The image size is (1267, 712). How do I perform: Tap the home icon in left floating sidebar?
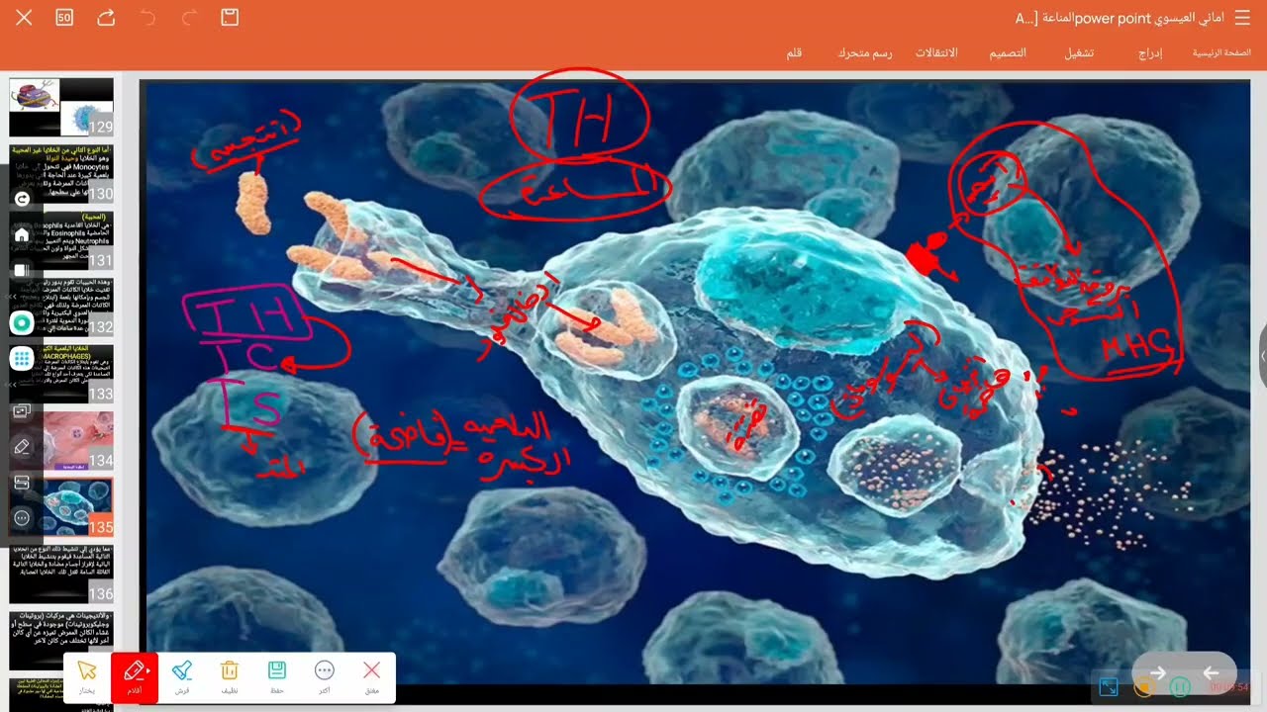22,235
